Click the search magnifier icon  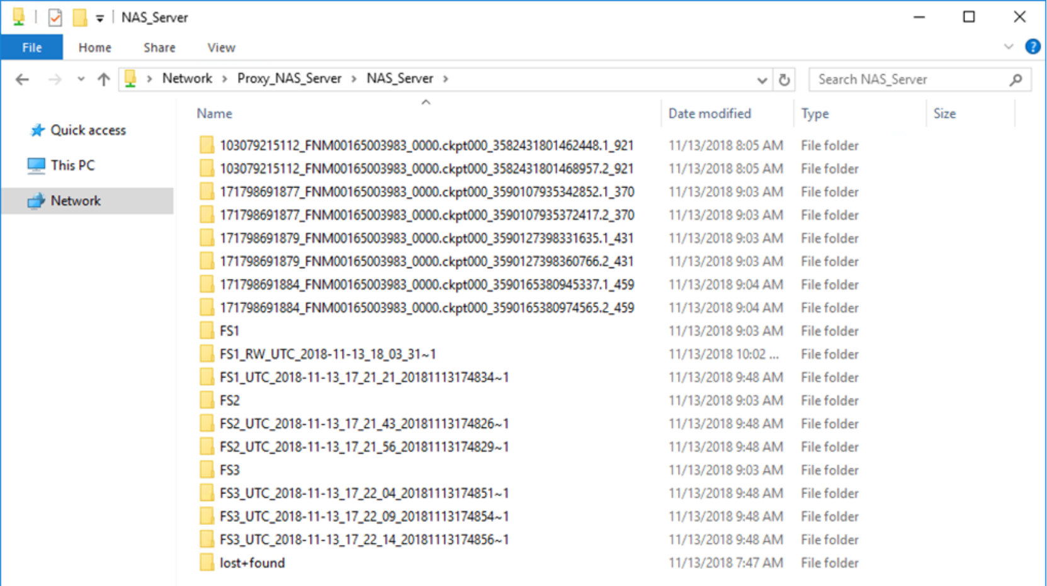coord(1016,80)
